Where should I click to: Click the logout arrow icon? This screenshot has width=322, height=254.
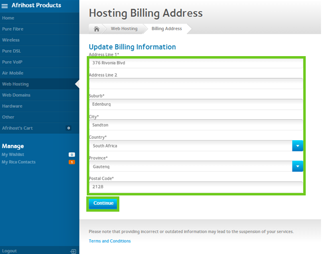[x=73, y=251]
